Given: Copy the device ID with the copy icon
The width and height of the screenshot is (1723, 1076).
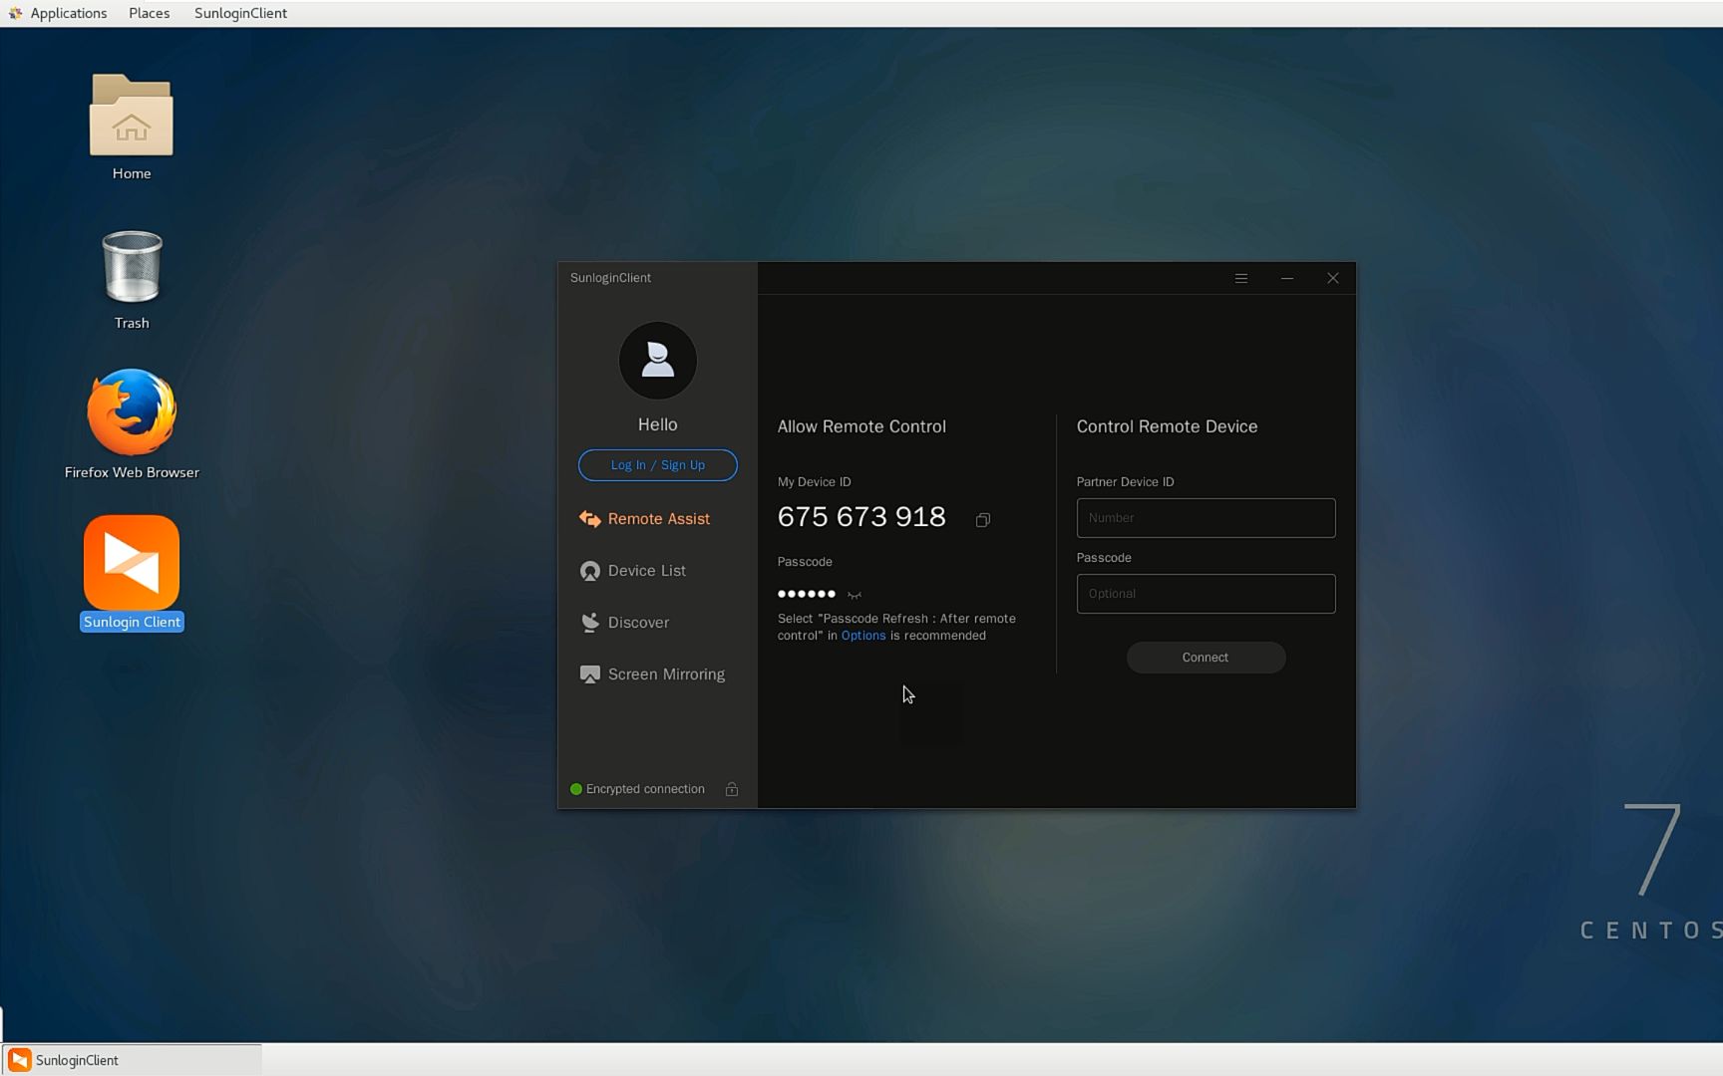Looking at the screenshot, I should click(x=983, y=519).
